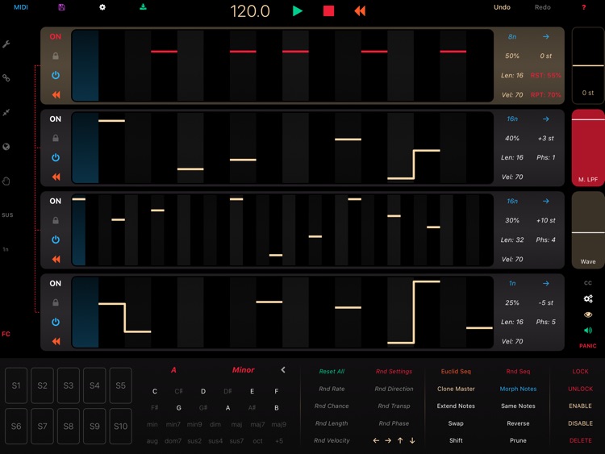Click the green speaker icon
Image resolution: width=605 pixels, height=454 pixels.
click(588, 330)
